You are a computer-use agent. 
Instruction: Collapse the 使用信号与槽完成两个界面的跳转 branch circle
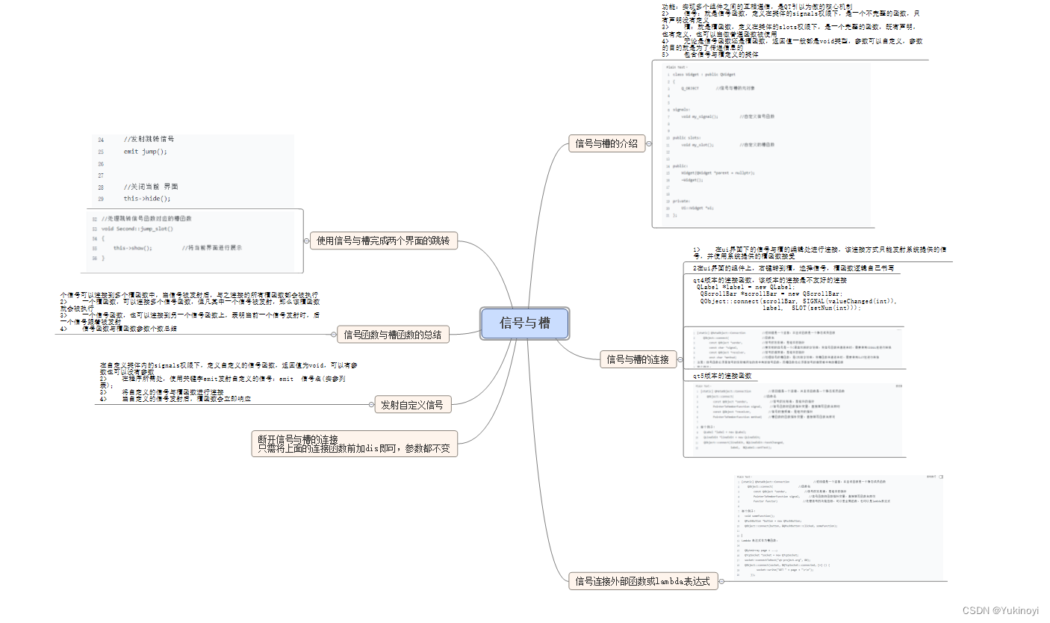(x=307, y=241)
